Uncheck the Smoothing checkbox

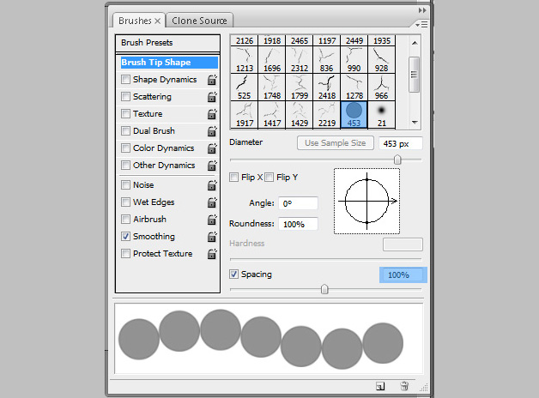coord(125,237)
